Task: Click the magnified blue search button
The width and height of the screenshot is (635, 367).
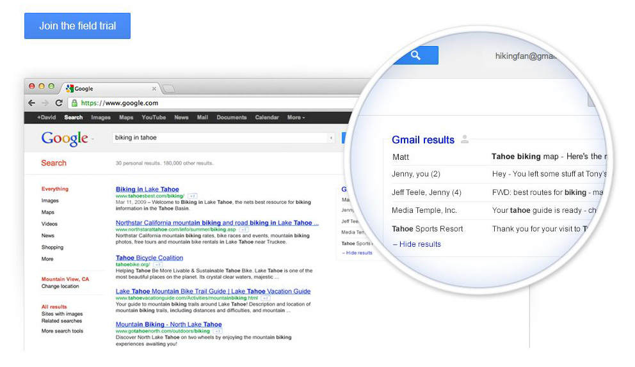Action: (415, 55)
